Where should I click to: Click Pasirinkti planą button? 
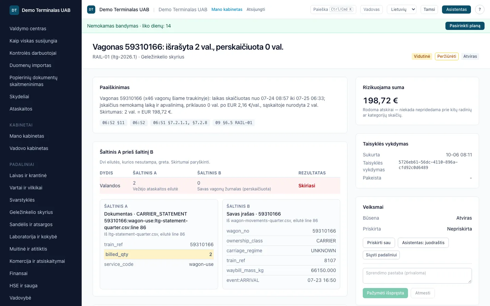(x=465, y=26)
